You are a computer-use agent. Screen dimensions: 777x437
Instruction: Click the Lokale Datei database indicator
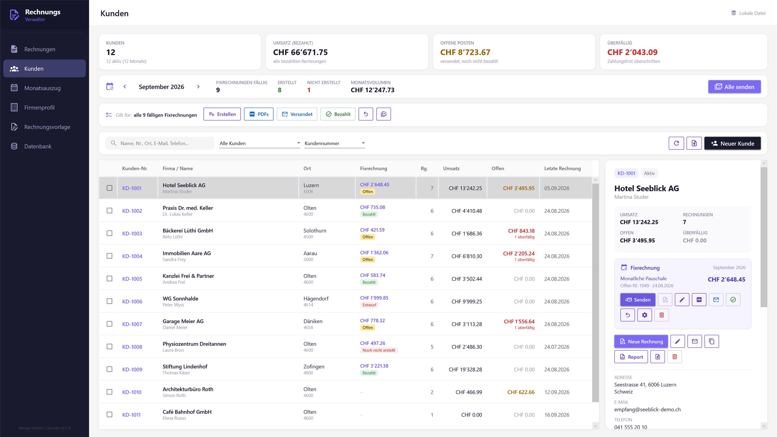[x=748, y=13]
